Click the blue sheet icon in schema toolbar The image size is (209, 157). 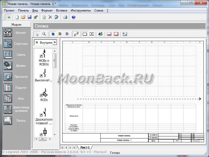pos(53,34)
